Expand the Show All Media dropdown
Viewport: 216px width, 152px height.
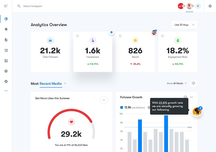click(x=177, y=83)
